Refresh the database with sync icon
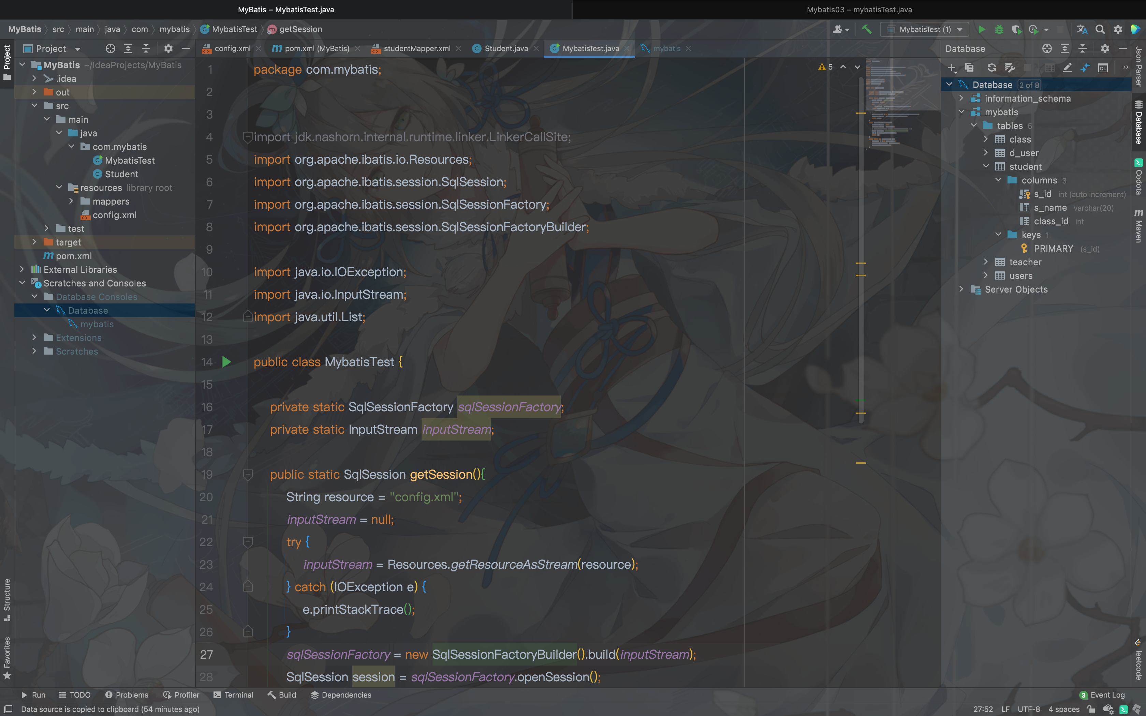This screenshot has width=1146, height=716. tap(991, 68)
